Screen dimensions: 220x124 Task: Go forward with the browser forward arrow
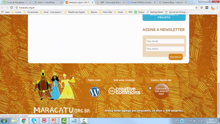pos(7,8)
